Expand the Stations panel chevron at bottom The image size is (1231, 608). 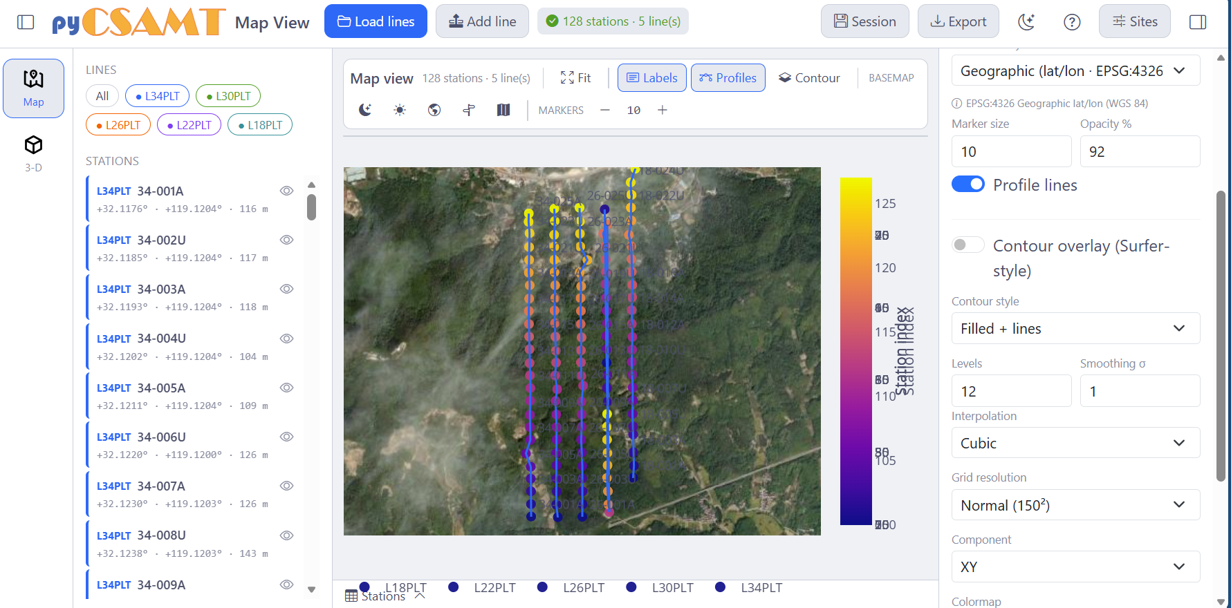tap(420, 596)
